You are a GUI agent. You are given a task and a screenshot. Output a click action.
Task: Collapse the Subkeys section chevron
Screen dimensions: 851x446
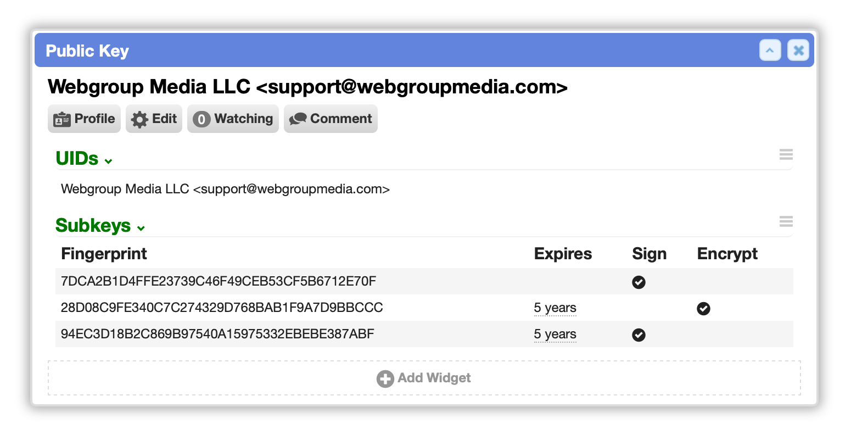[141, 228]
